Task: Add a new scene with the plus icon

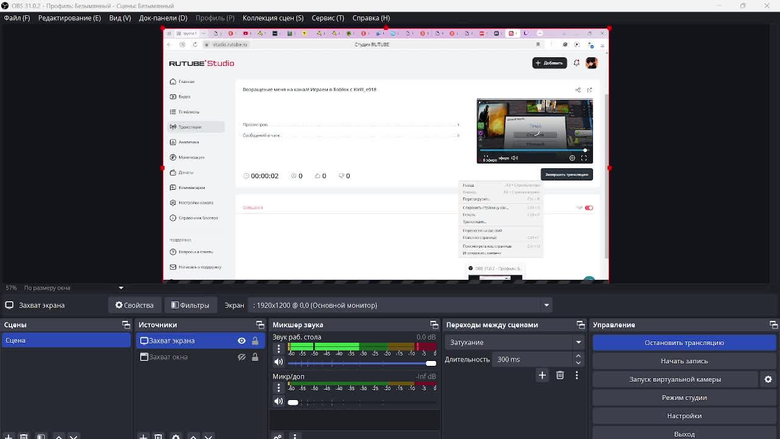Action: (x=9, y=437)
